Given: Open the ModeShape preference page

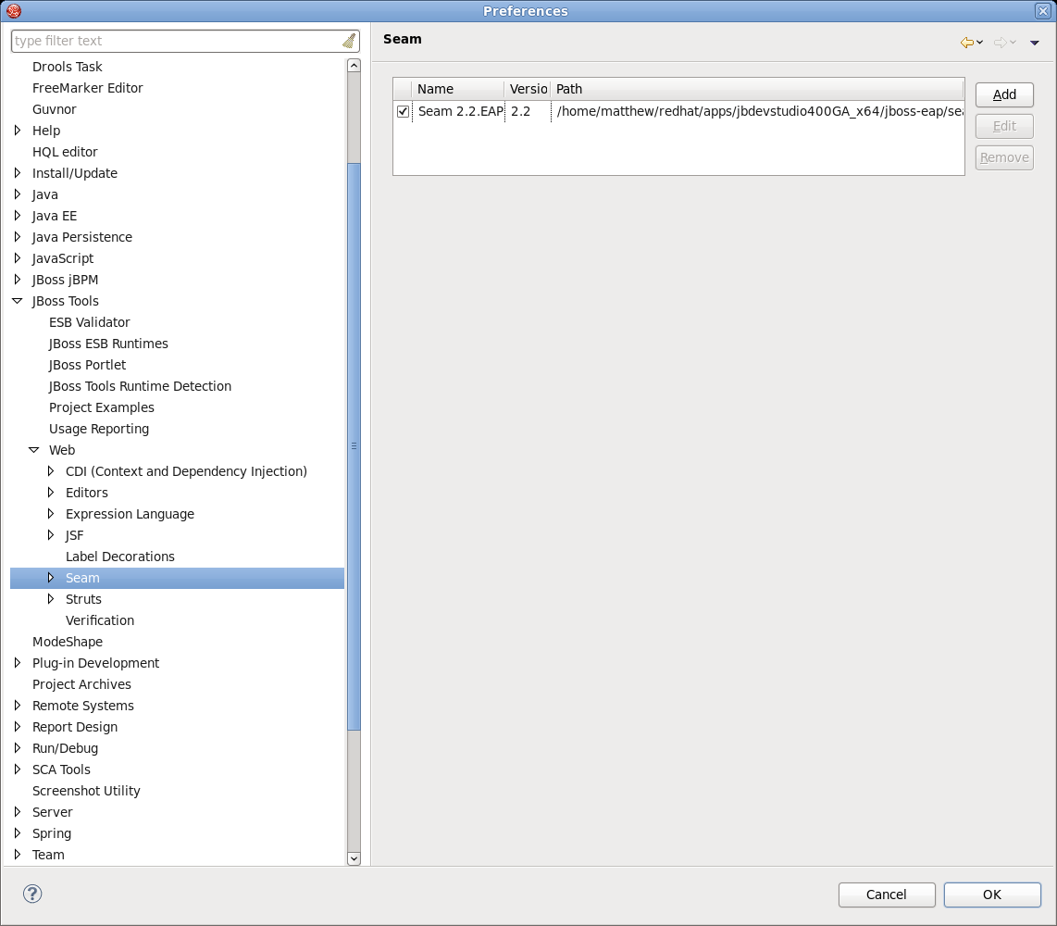Looking at the screenshot, I should click(x=67, y=642).
